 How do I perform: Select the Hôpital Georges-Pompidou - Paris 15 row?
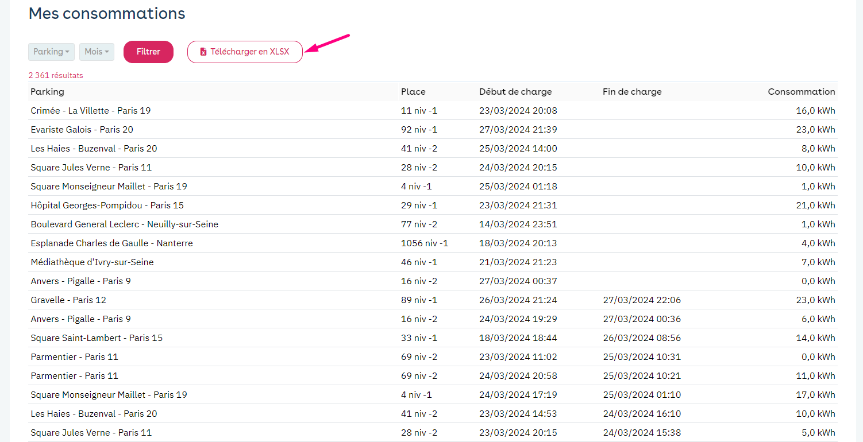tap(107, 206)
